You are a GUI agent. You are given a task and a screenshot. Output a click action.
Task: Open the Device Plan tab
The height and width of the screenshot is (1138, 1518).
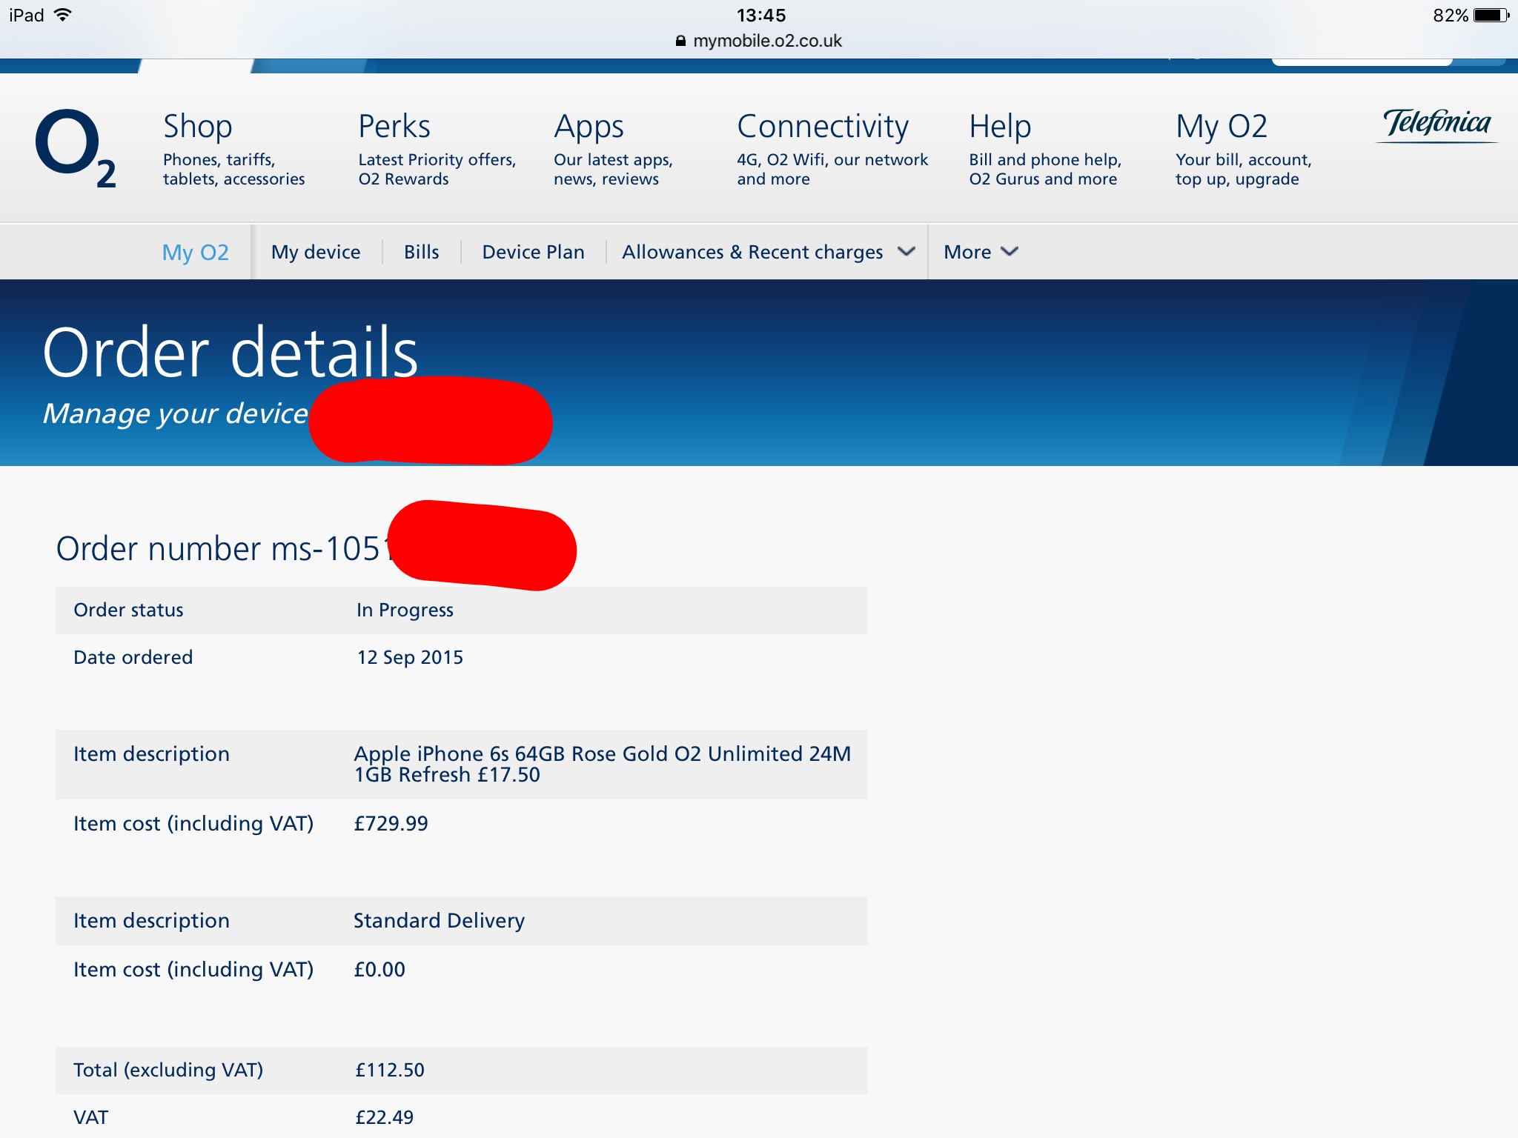(x=533, y=252)
